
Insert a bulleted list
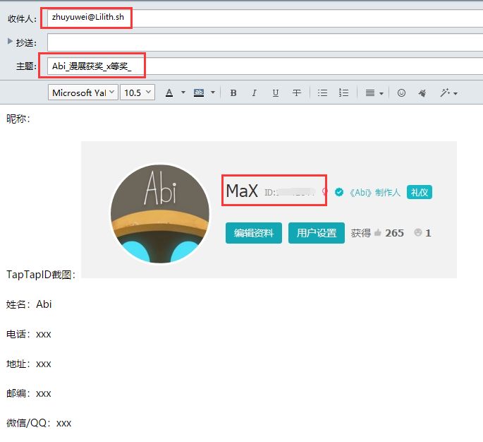[x=322, y=92]
